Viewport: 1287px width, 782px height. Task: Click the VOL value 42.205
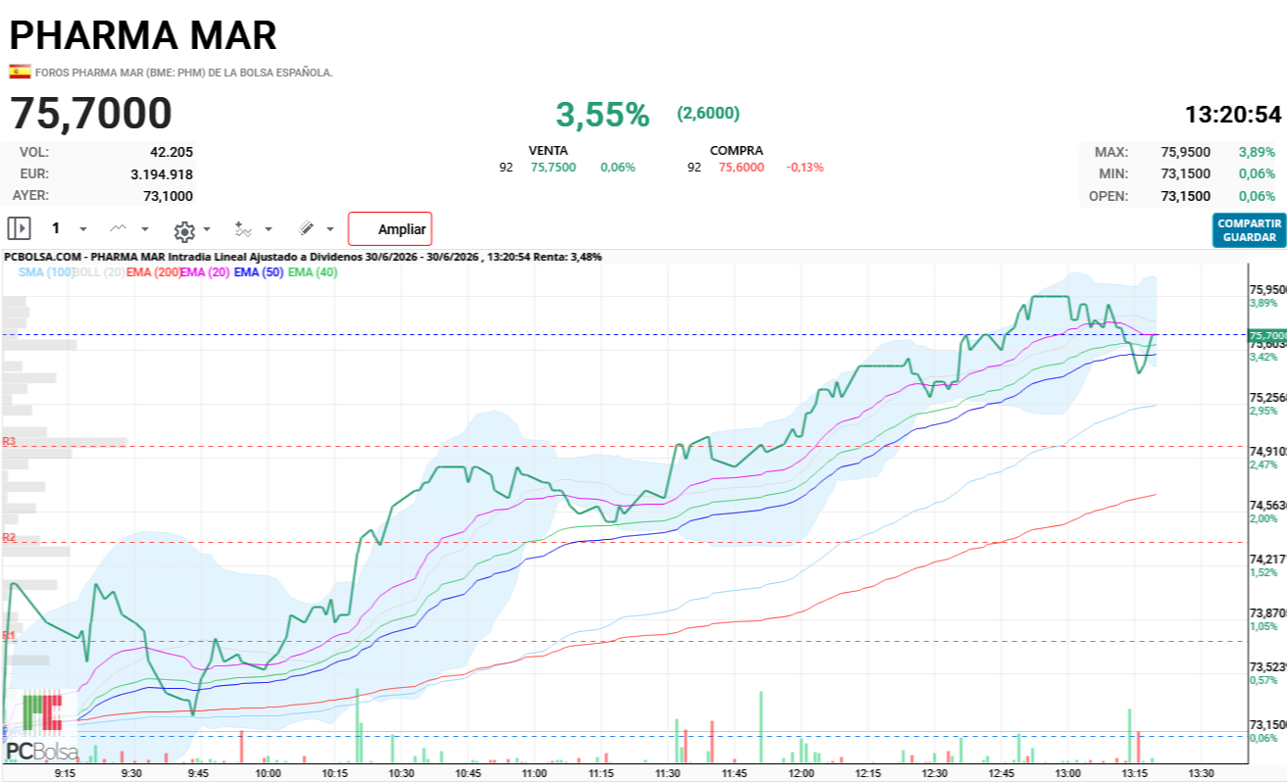point(172,152)
